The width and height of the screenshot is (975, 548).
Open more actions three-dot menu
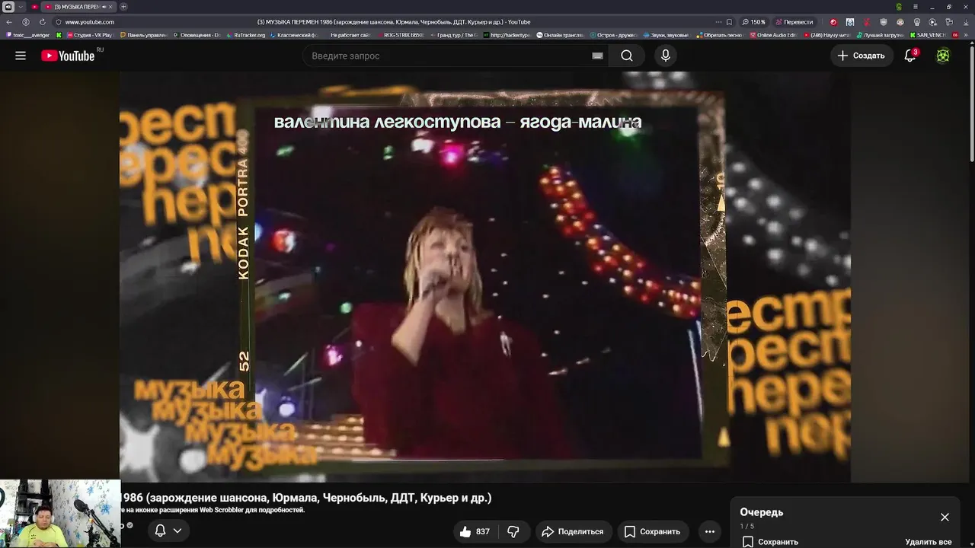[x=710, y=531]
